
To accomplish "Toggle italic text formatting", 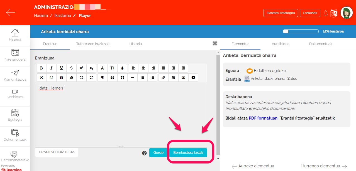I will [51, 68].
